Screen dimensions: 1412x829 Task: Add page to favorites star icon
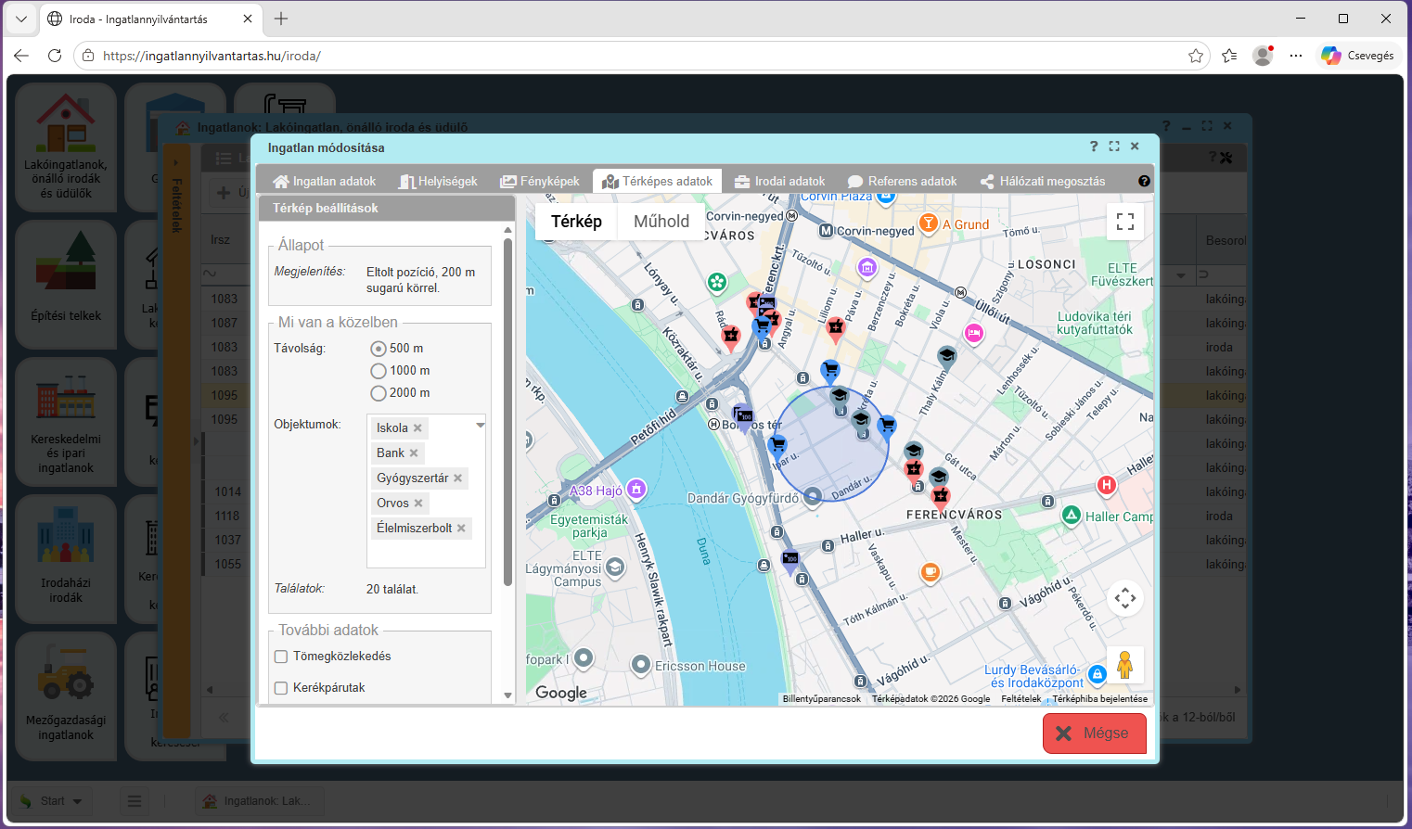pos(1196,56)
